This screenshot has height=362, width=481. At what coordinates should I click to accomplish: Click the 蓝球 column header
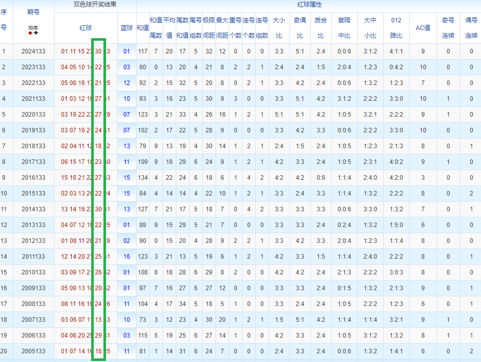pos(127,28)
